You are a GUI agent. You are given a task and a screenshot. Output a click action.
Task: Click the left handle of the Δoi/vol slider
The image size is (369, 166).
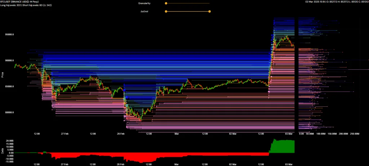166,11
